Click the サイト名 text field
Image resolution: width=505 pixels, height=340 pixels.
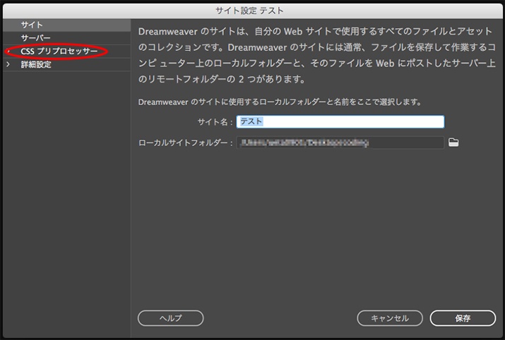coord(340,122)
